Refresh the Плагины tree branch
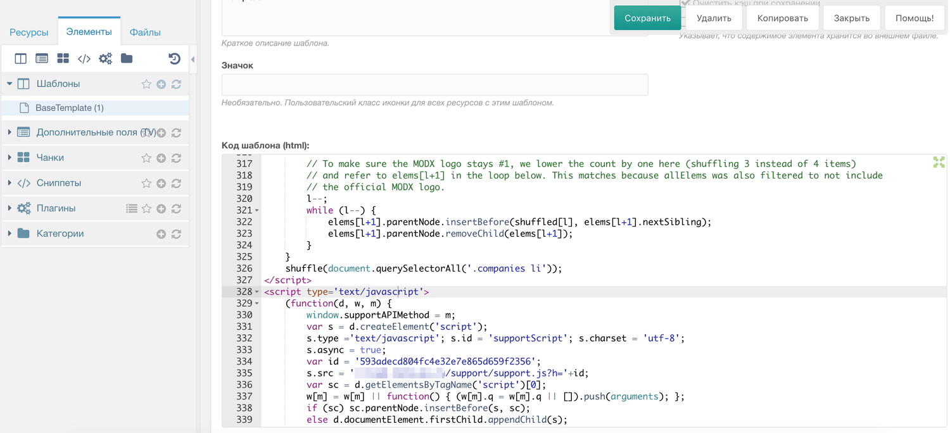 coord(177,209)
